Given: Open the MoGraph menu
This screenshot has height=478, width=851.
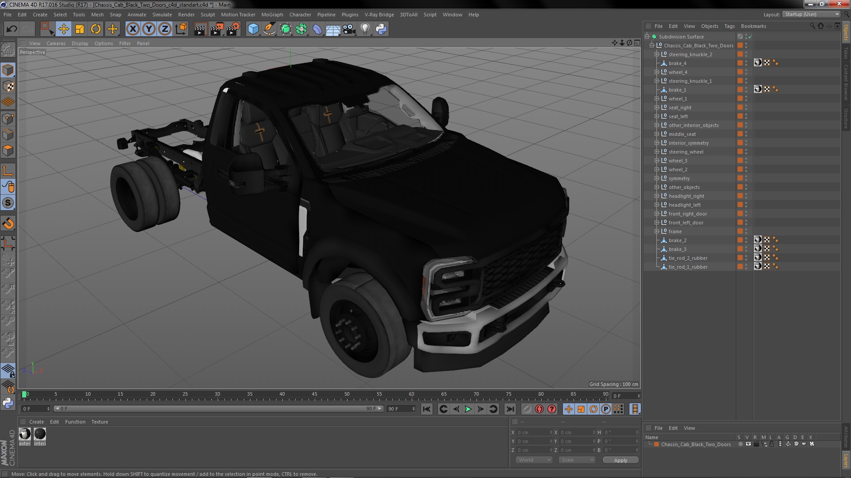Looking at the screenshot, I should coord(272,15).
